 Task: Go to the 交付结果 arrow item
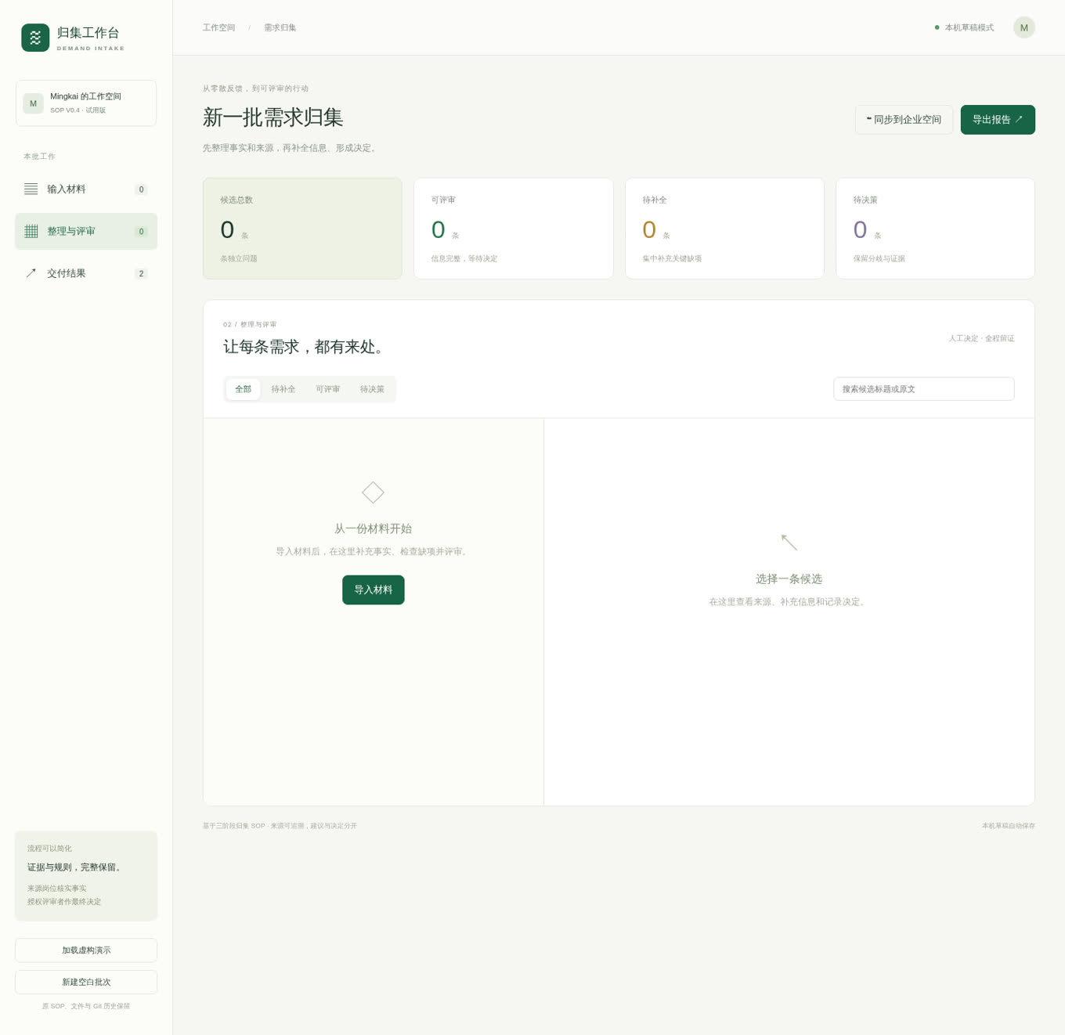pyautogui.click(x=86, y=273)
